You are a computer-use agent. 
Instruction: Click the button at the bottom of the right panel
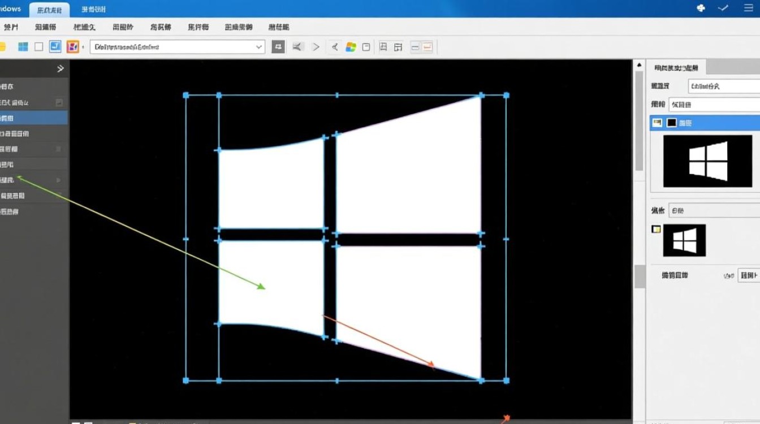pyautogui.click(x=749, y=275)
